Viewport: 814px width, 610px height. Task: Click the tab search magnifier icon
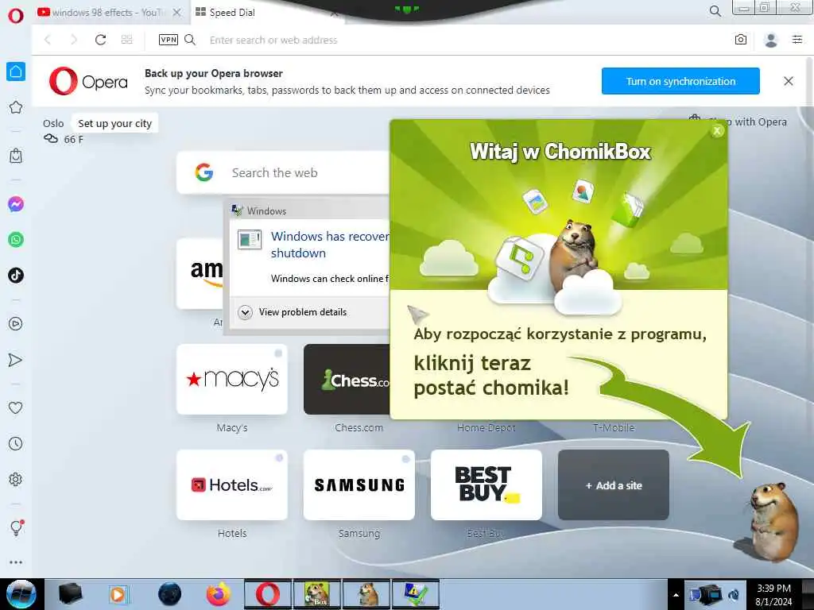(x=715, y=11)
